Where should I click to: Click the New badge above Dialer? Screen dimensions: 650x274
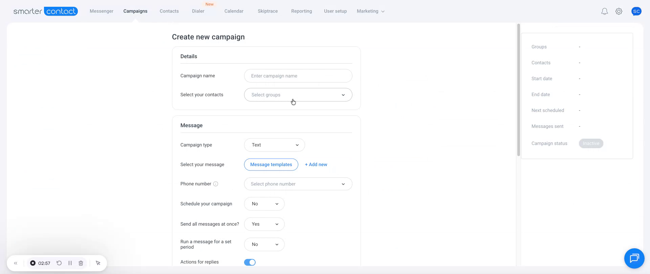tap(210, 4)
